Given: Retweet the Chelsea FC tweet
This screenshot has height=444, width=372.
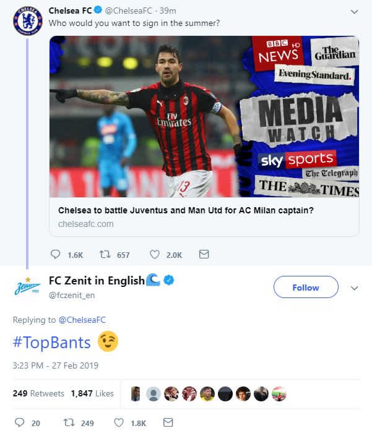Looking at the screenshot, I should coord(105,254).
